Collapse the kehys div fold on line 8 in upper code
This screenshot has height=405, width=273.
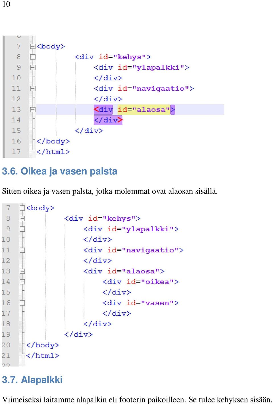[33, 57]
